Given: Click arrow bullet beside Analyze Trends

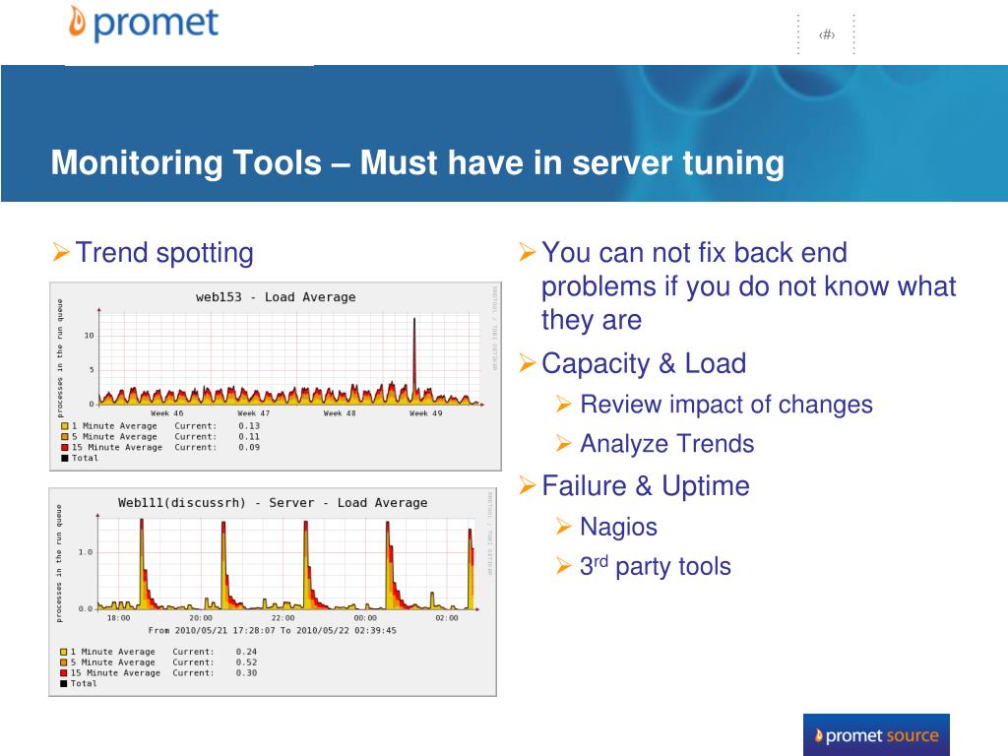Looking at the screenshot, I should pos(563,444).
